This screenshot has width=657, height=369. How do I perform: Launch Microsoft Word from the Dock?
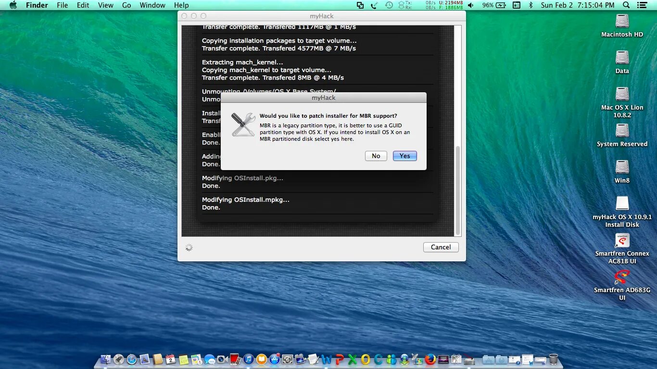click(327, 359)
